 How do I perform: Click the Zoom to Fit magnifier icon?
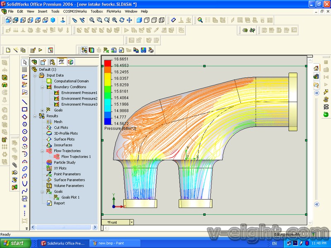point(92,20)
